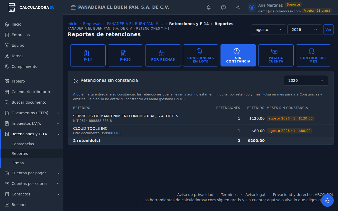Expand Cuentas por pagar menu
Image resolution: width=338 pixels, height=211 pixels.
31,173
